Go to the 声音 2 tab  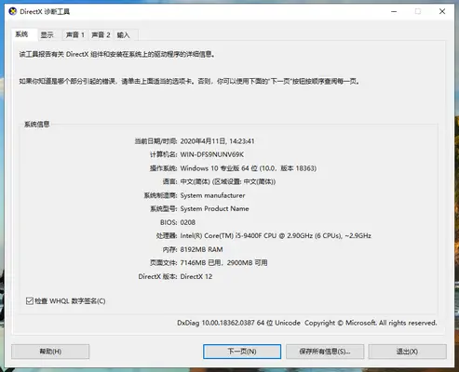pos(101,35)
